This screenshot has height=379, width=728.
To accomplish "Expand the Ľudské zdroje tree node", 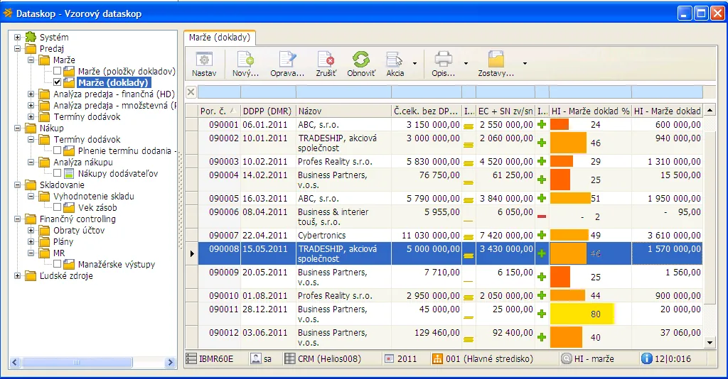I will pos(17,275).
